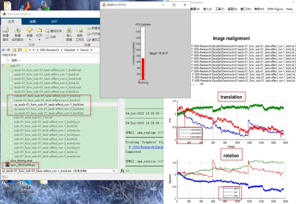
Task: Click the MATLAB desktop shortcut icon
Action: pos(27,6)
